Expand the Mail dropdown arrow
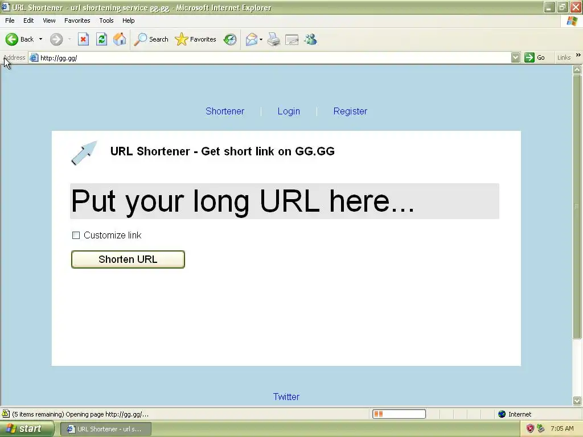The image size is (583, 437). 261,39
